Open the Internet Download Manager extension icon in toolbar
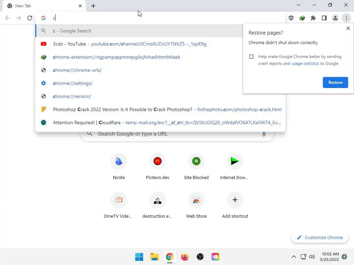Image resolution: width=354 pixels, height=265 pixels. pos(302,18)
